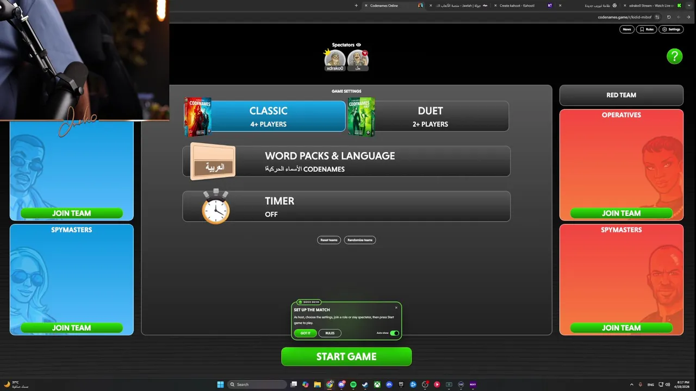The height and width of the screenshot is (391, 696).
Task: Close the Create kahoot tab
Action: [x=495, y=5]
